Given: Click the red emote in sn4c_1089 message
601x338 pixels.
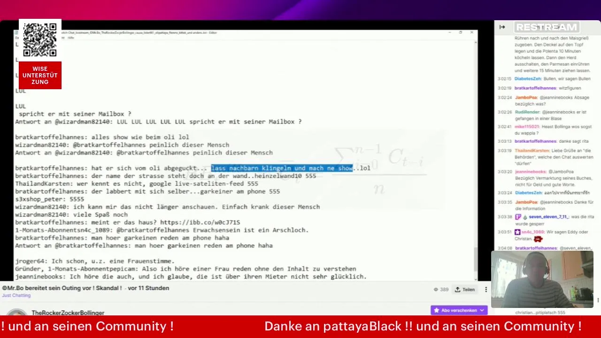Looking at the screenshot, I should (538, 239).
